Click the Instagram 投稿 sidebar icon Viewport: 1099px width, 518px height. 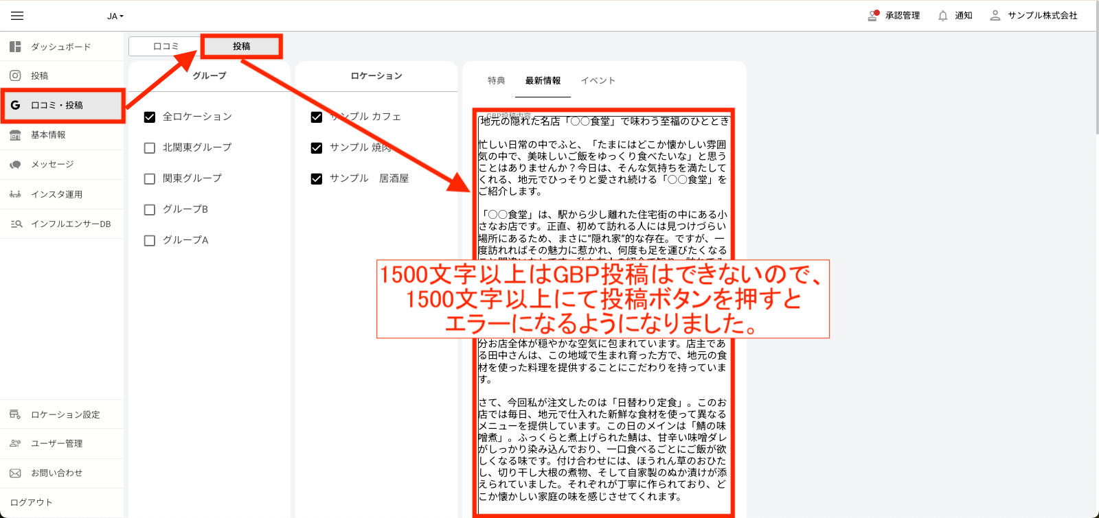pos(15,75)
